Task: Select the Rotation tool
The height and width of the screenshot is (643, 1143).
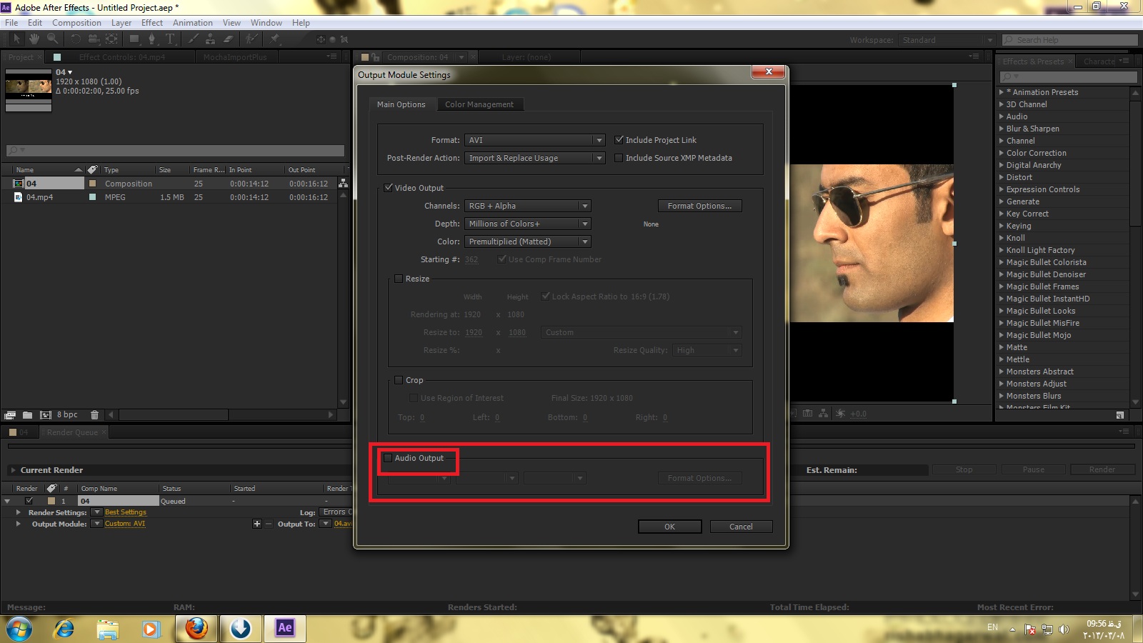Action: click(x=76, y=39)
